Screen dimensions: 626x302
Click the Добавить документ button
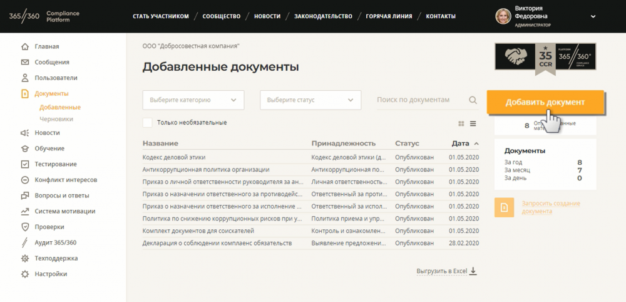[545, 102]
